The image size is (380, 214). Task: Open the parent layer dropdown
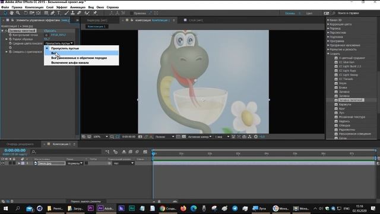pyautogui.click(x=123, y=163)
